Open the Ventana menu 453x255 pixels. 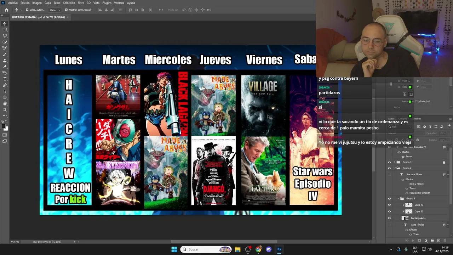click(x=119, y=3)
